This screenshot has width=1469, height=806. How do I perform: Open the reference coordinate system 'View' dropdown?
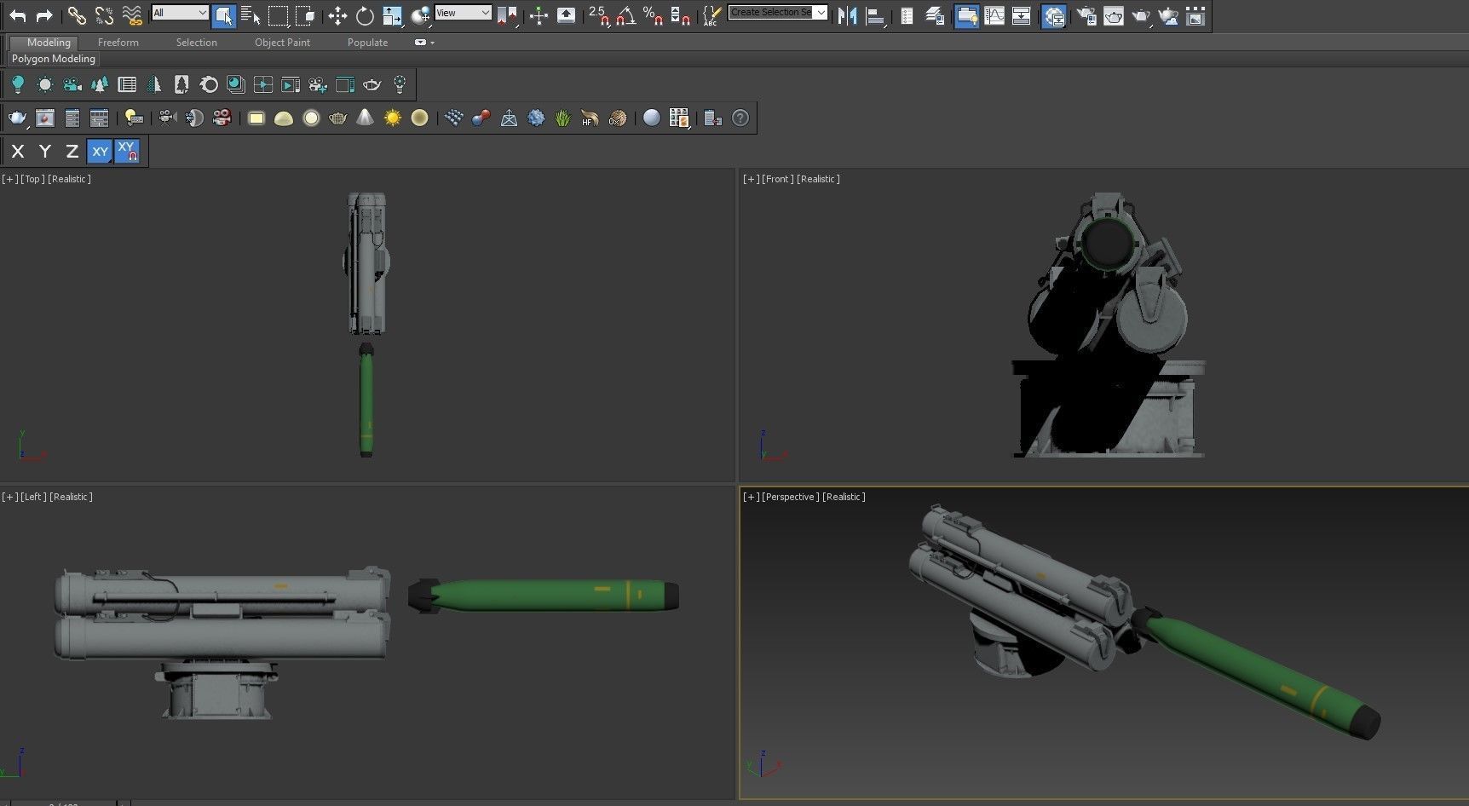pyautogui.click(x=463, y=13)
